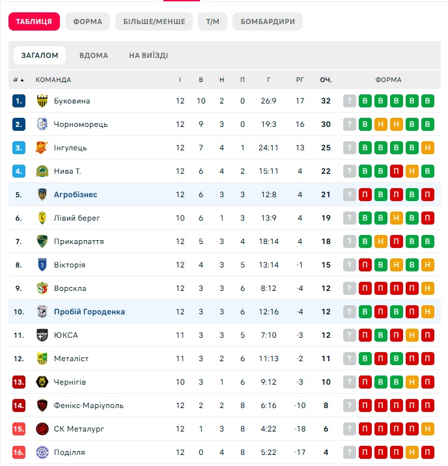Click the Нива Т. club logo
448x466 pixels.
[42, 171]
